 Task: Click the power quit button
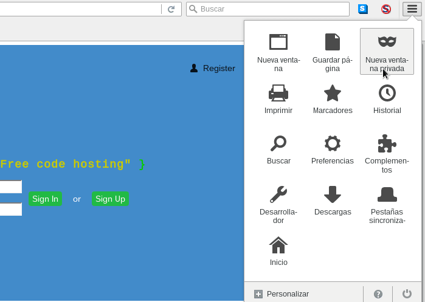(407, 294)
